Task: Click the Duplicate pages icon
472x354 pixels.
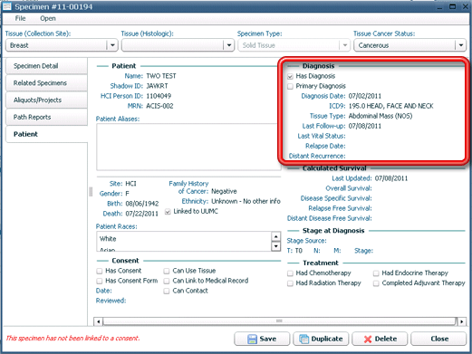Action: click(x=303, y=339)
